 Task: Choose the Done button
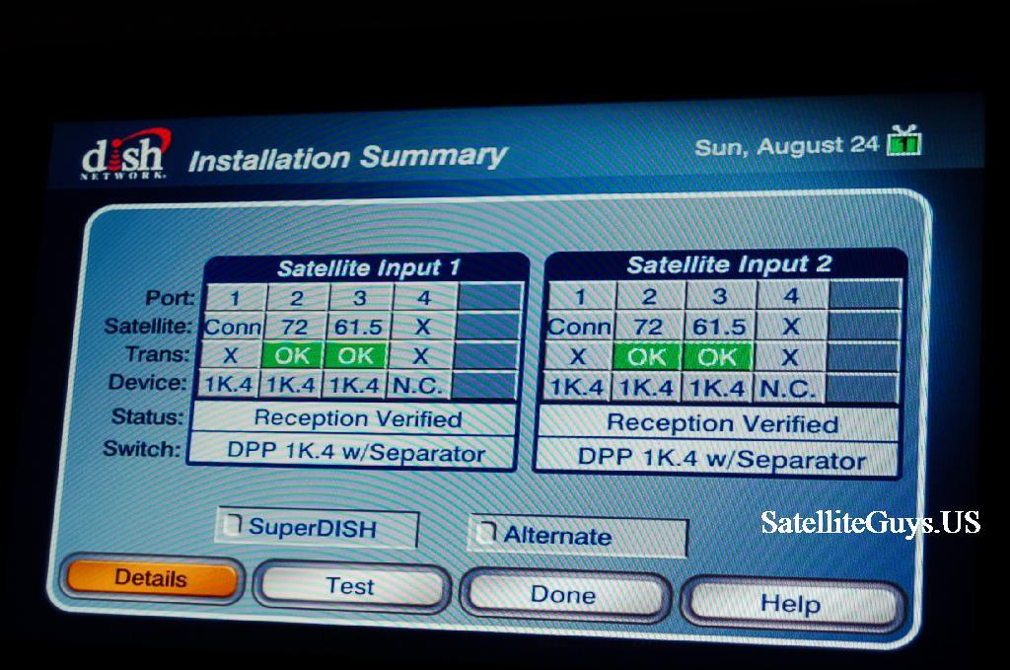tap(563, 594)
